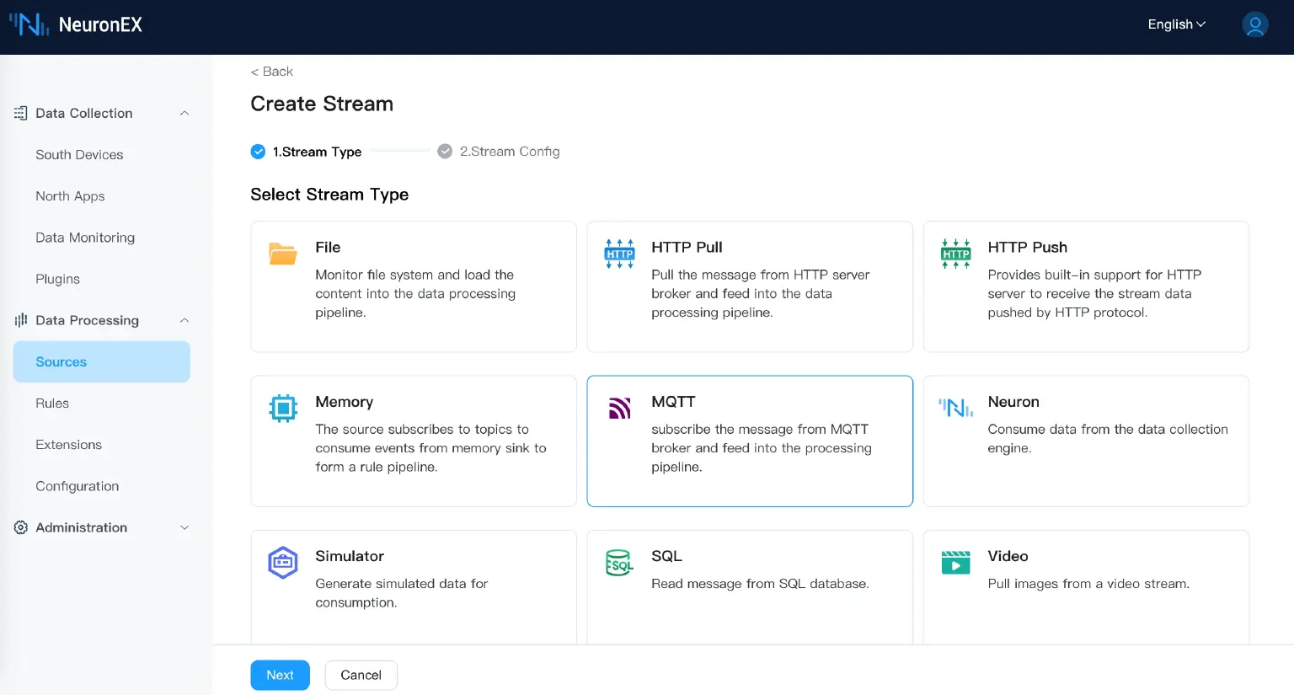Click the Video stream play icon
Screen dimensions: 1294x695
955,563
